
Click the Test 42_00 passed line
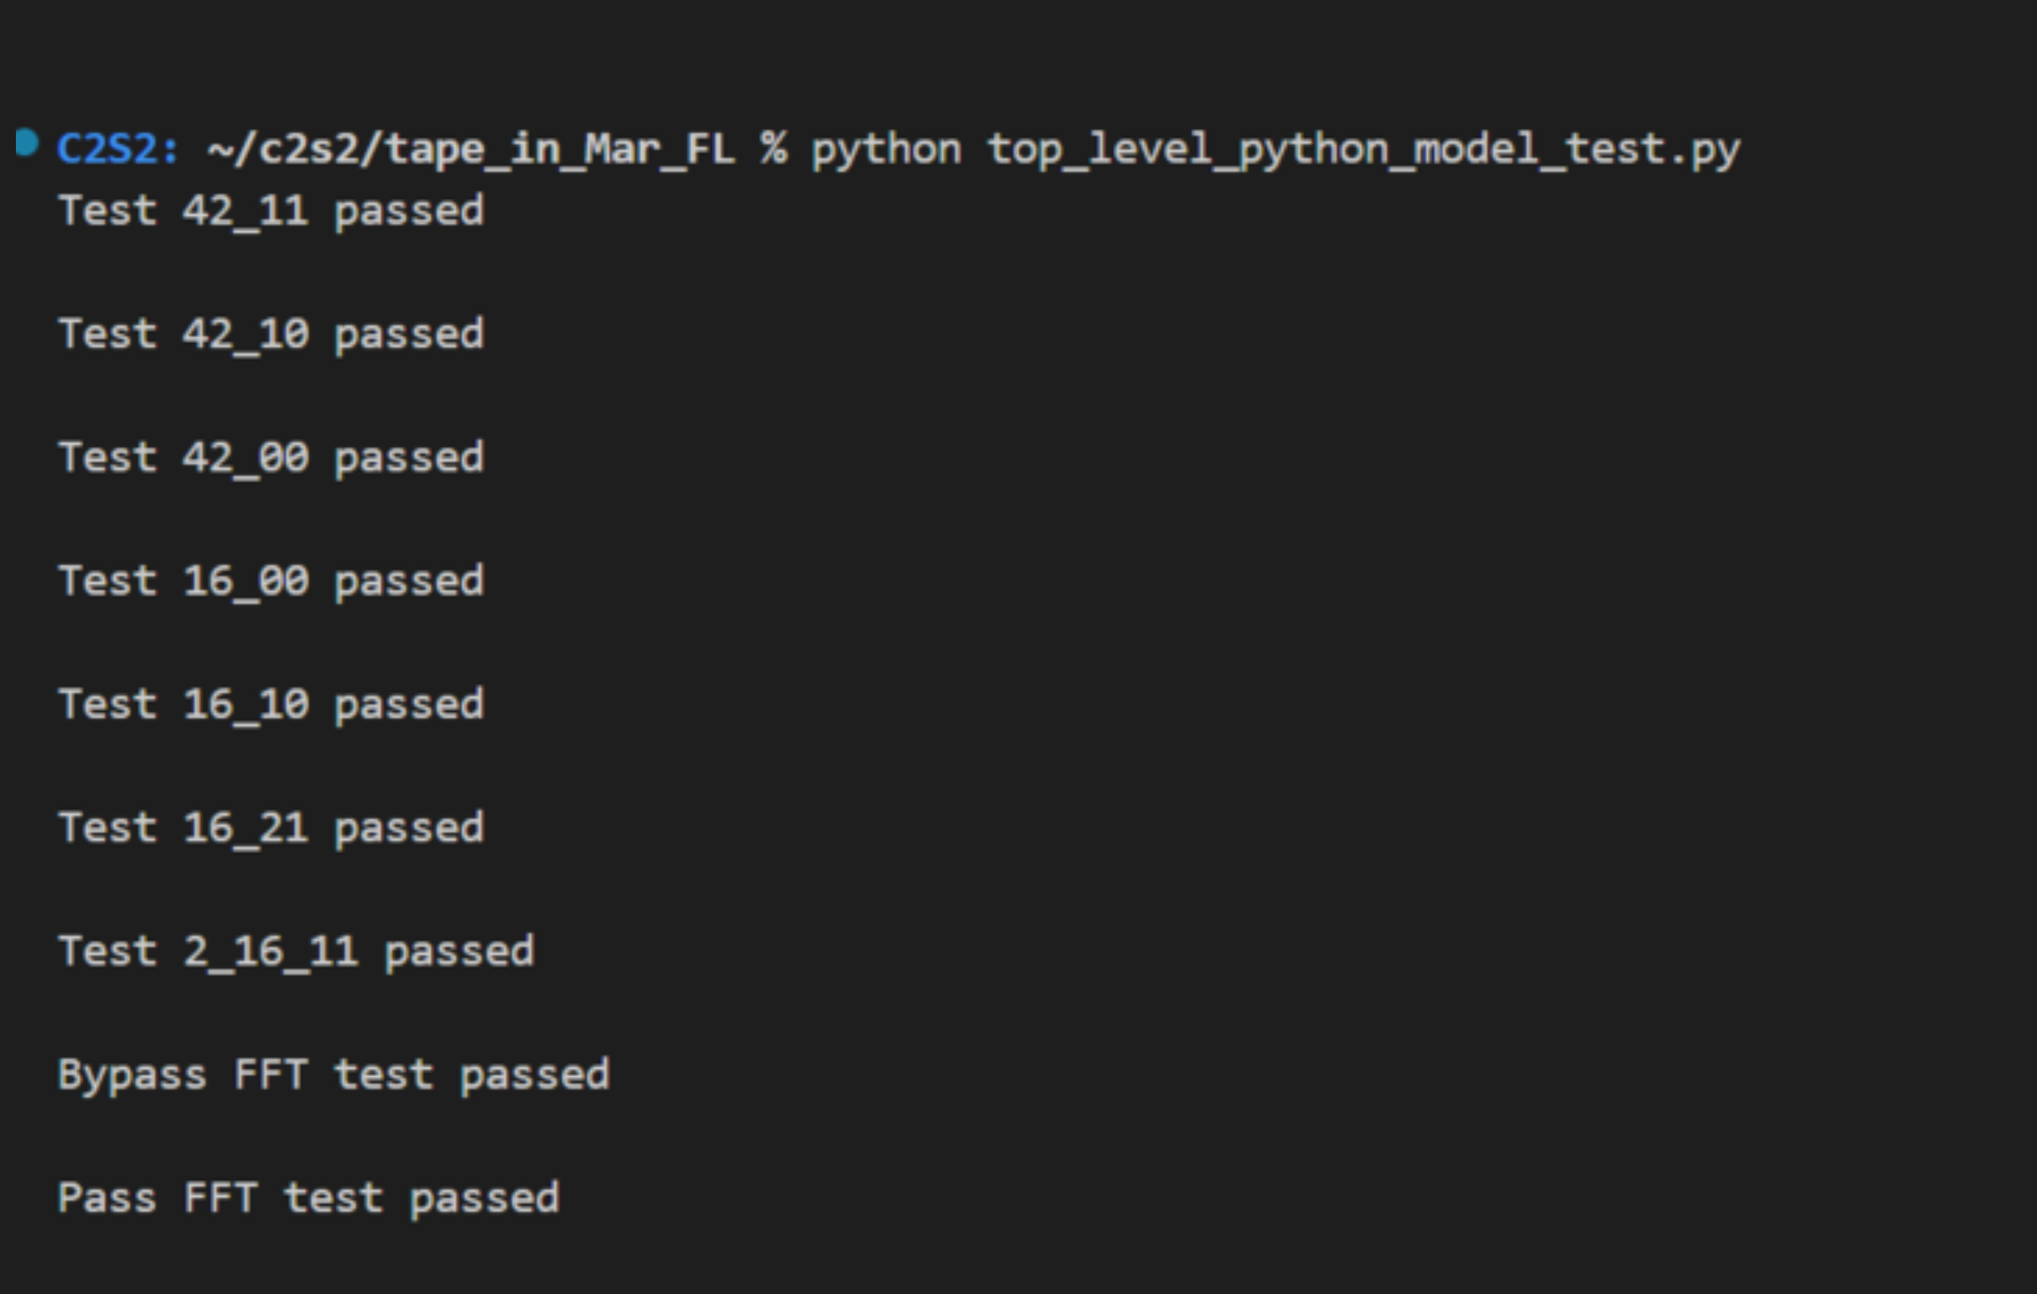coord(271,458)
